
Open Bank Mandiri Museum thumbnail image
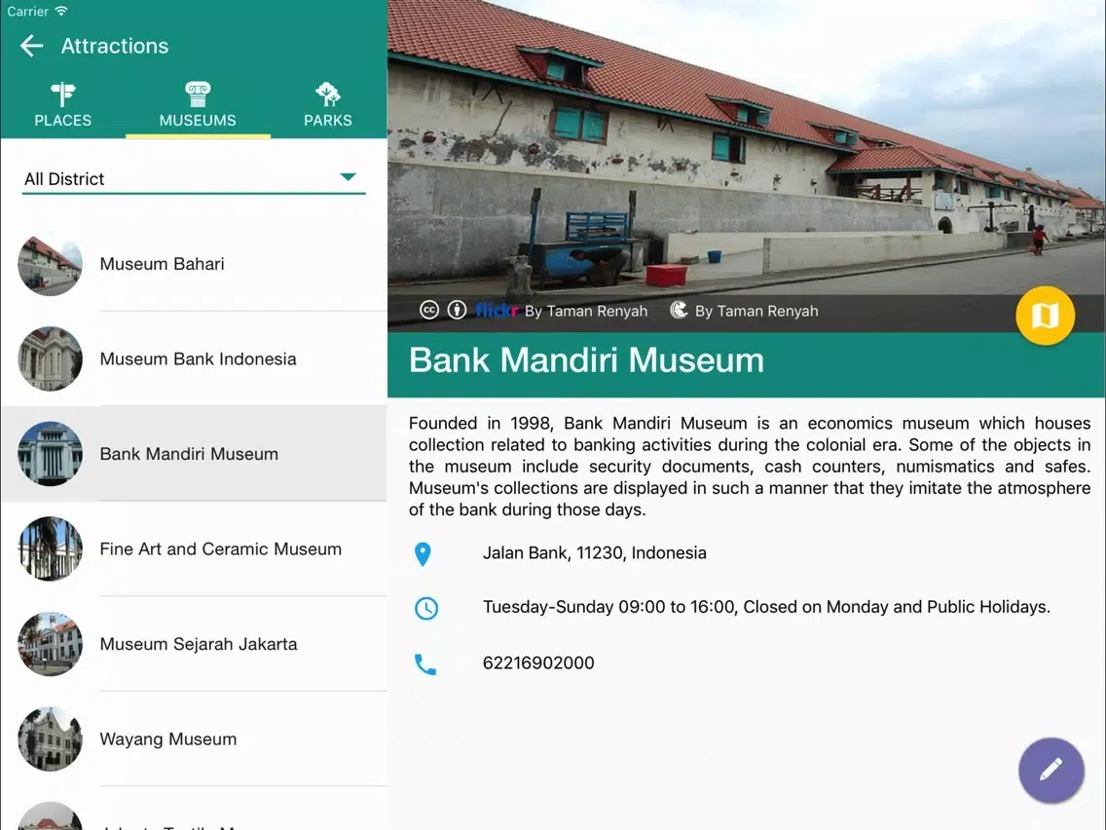pyautogui.click(x=50, y=454)
